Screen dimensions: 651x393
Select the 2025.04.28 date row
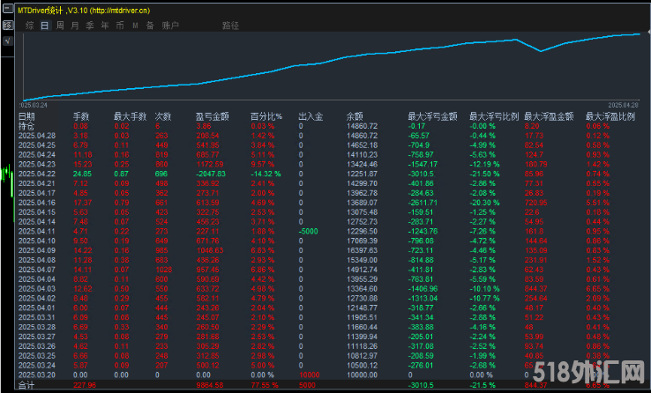click(x=37, y=136)
